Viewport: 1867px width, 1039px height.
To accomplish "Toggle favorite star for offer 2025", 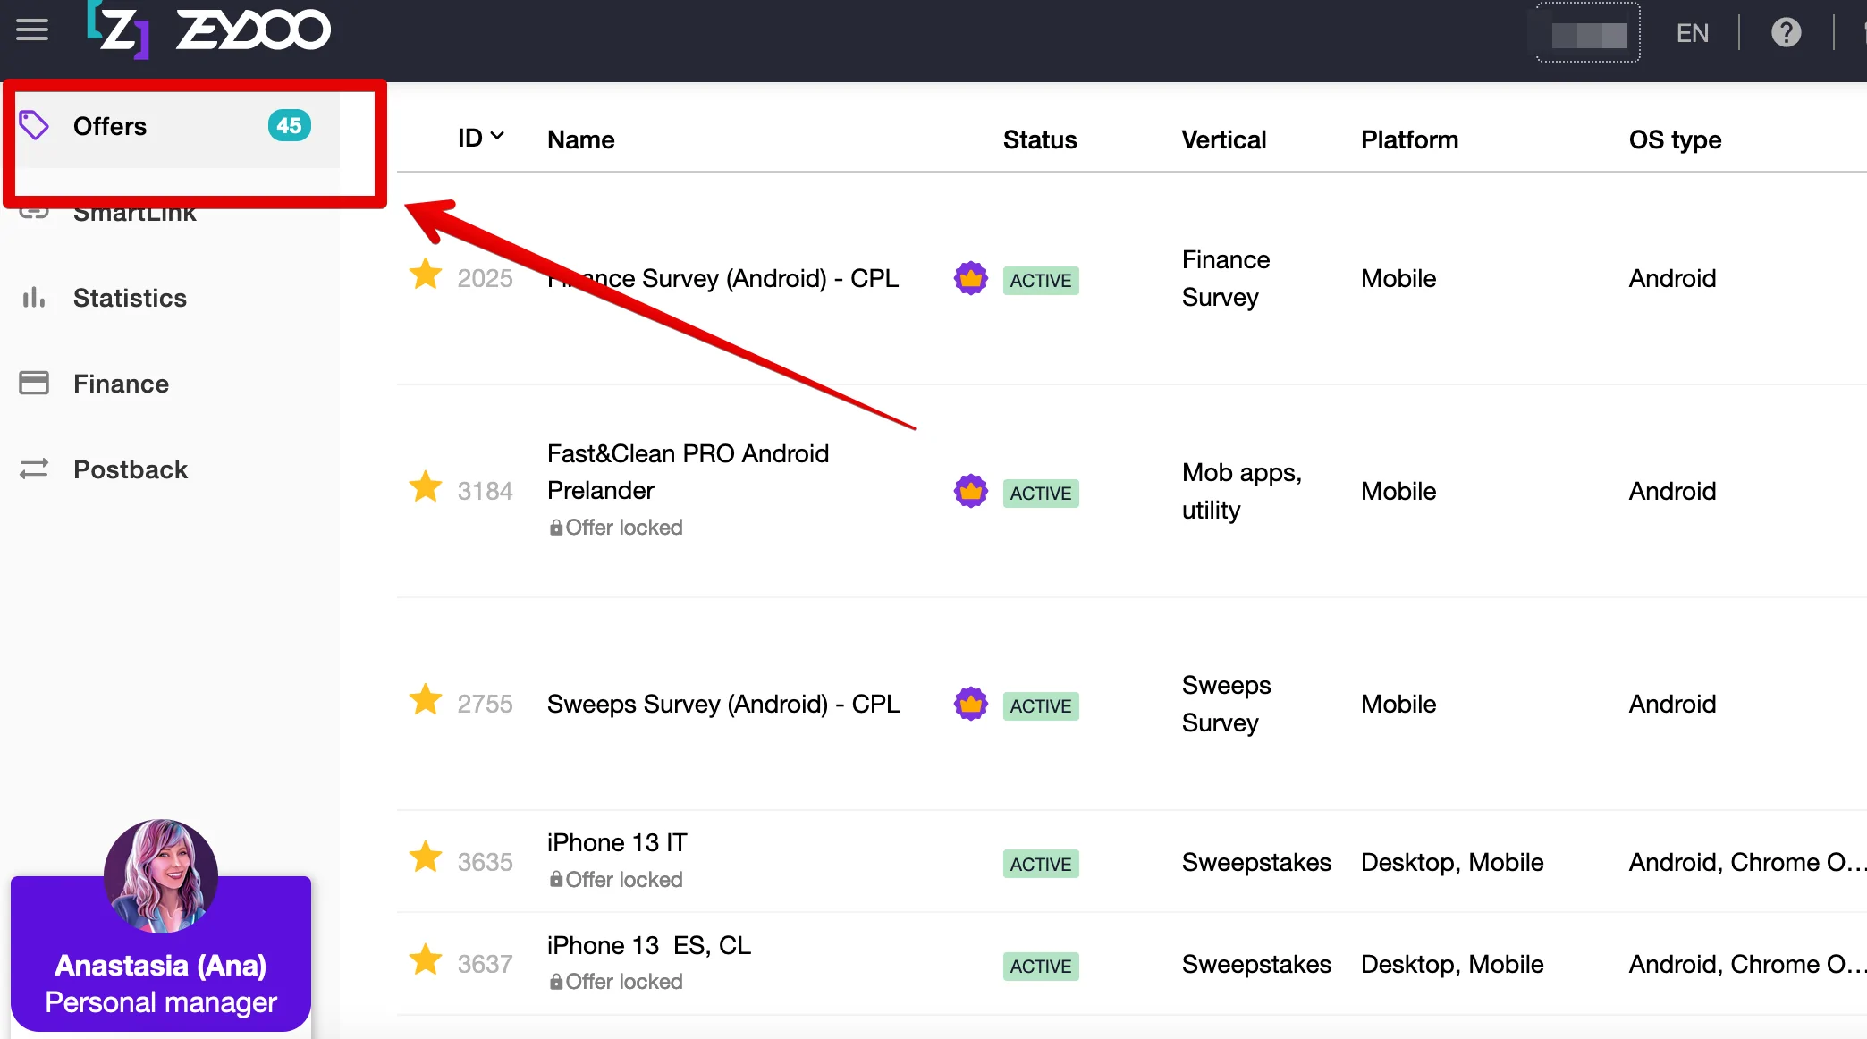I will [x=426, y=275].
